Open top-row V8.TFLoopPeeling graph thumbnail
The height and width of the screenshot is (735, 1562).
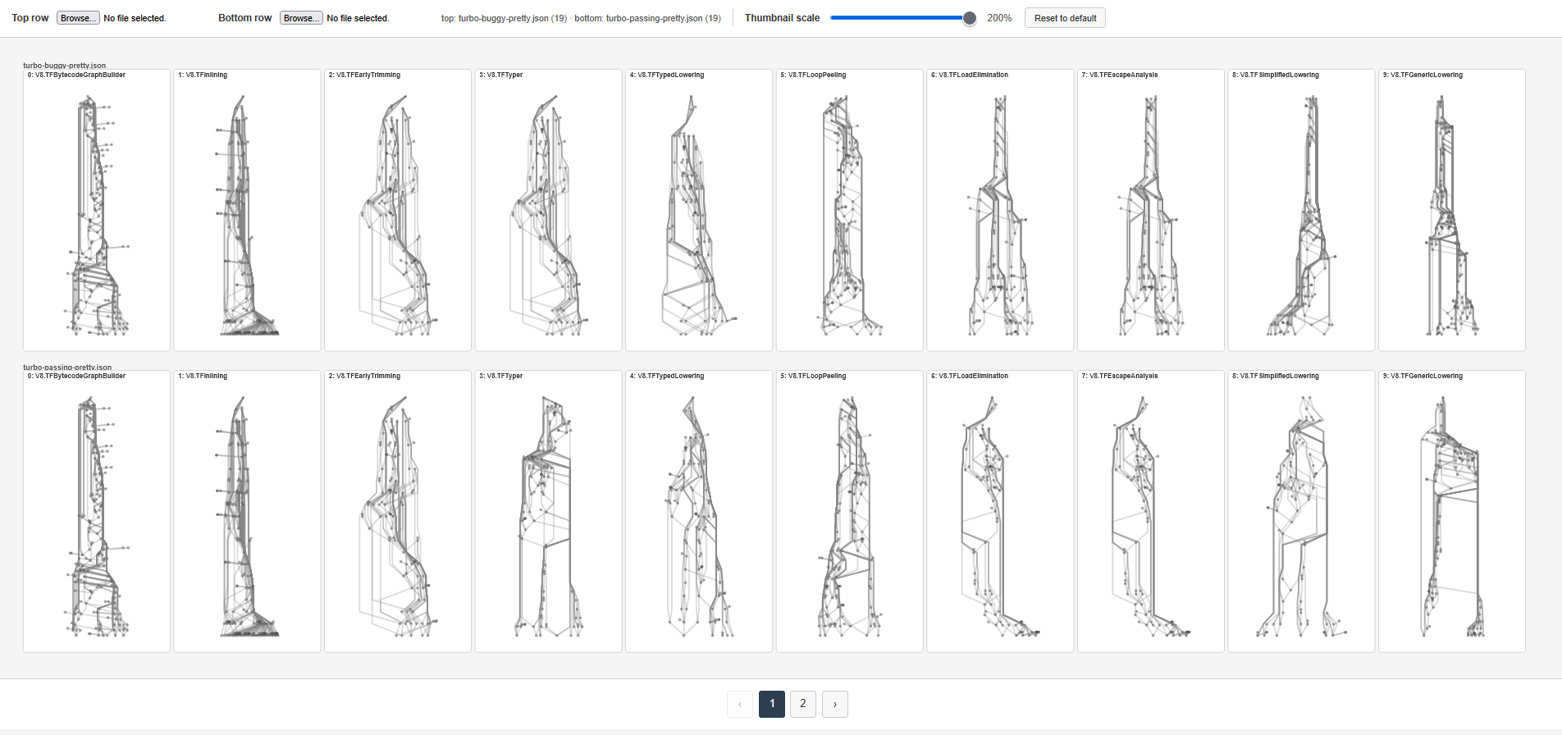[849, 210]
